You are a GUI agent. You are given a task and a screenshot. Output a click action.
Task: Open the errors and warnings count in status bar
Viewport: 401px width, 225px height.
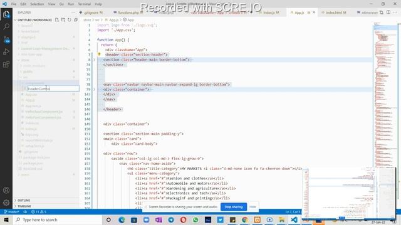click(x=39, y=212)
